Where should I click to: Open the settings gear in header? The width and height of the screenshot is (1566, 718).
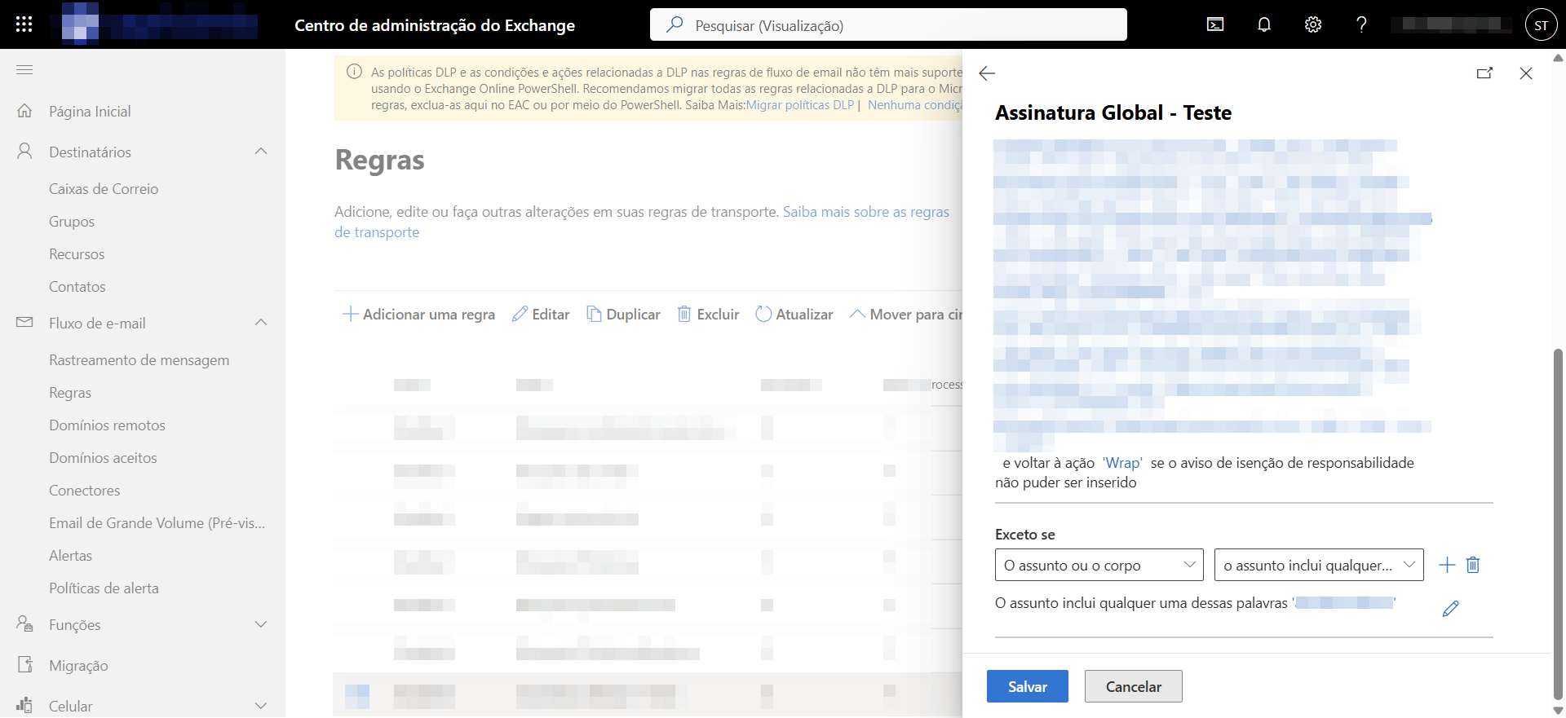[1313, 24]
